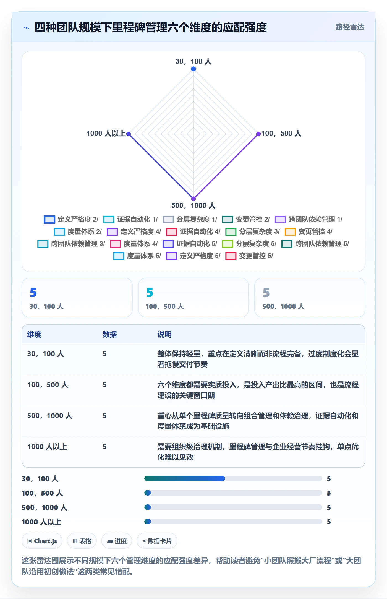Screen dimensions: 387x599
Task: Click the radar point at 500，1000 人
Action: pyautogui.click(x=193, y=199)
